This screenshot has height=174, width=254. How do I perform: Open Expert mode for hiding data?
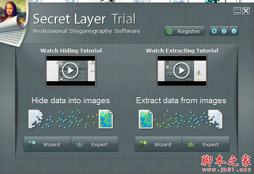coord(94,144)
